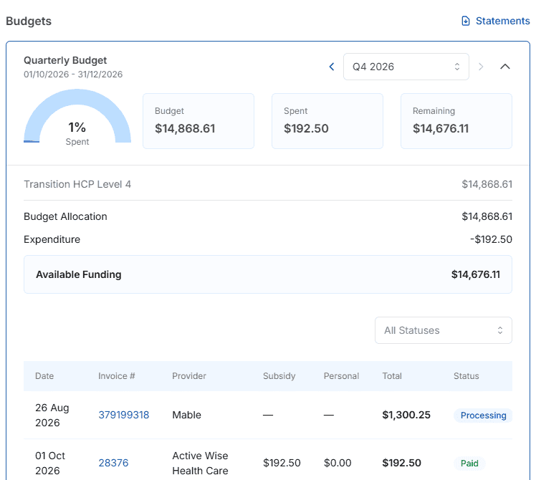
Task: Collapse the Quarterly Budget card
Action: coord(505,67)
